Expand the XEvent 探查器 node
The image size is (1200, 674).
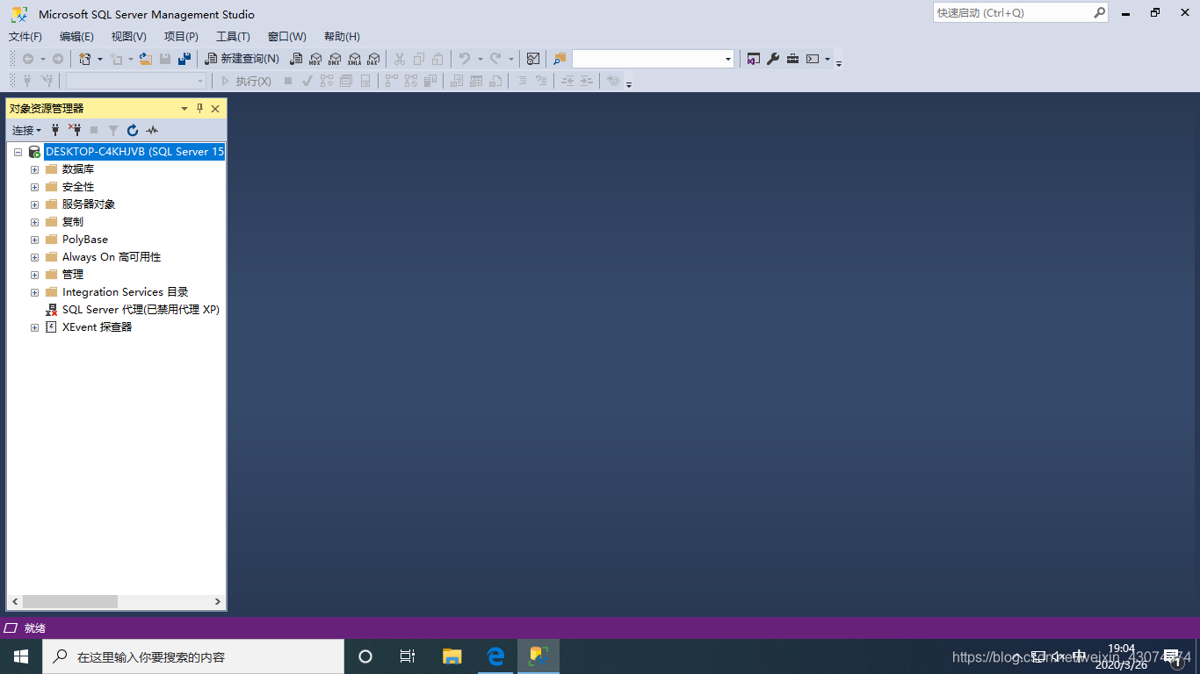click(34, 327)
